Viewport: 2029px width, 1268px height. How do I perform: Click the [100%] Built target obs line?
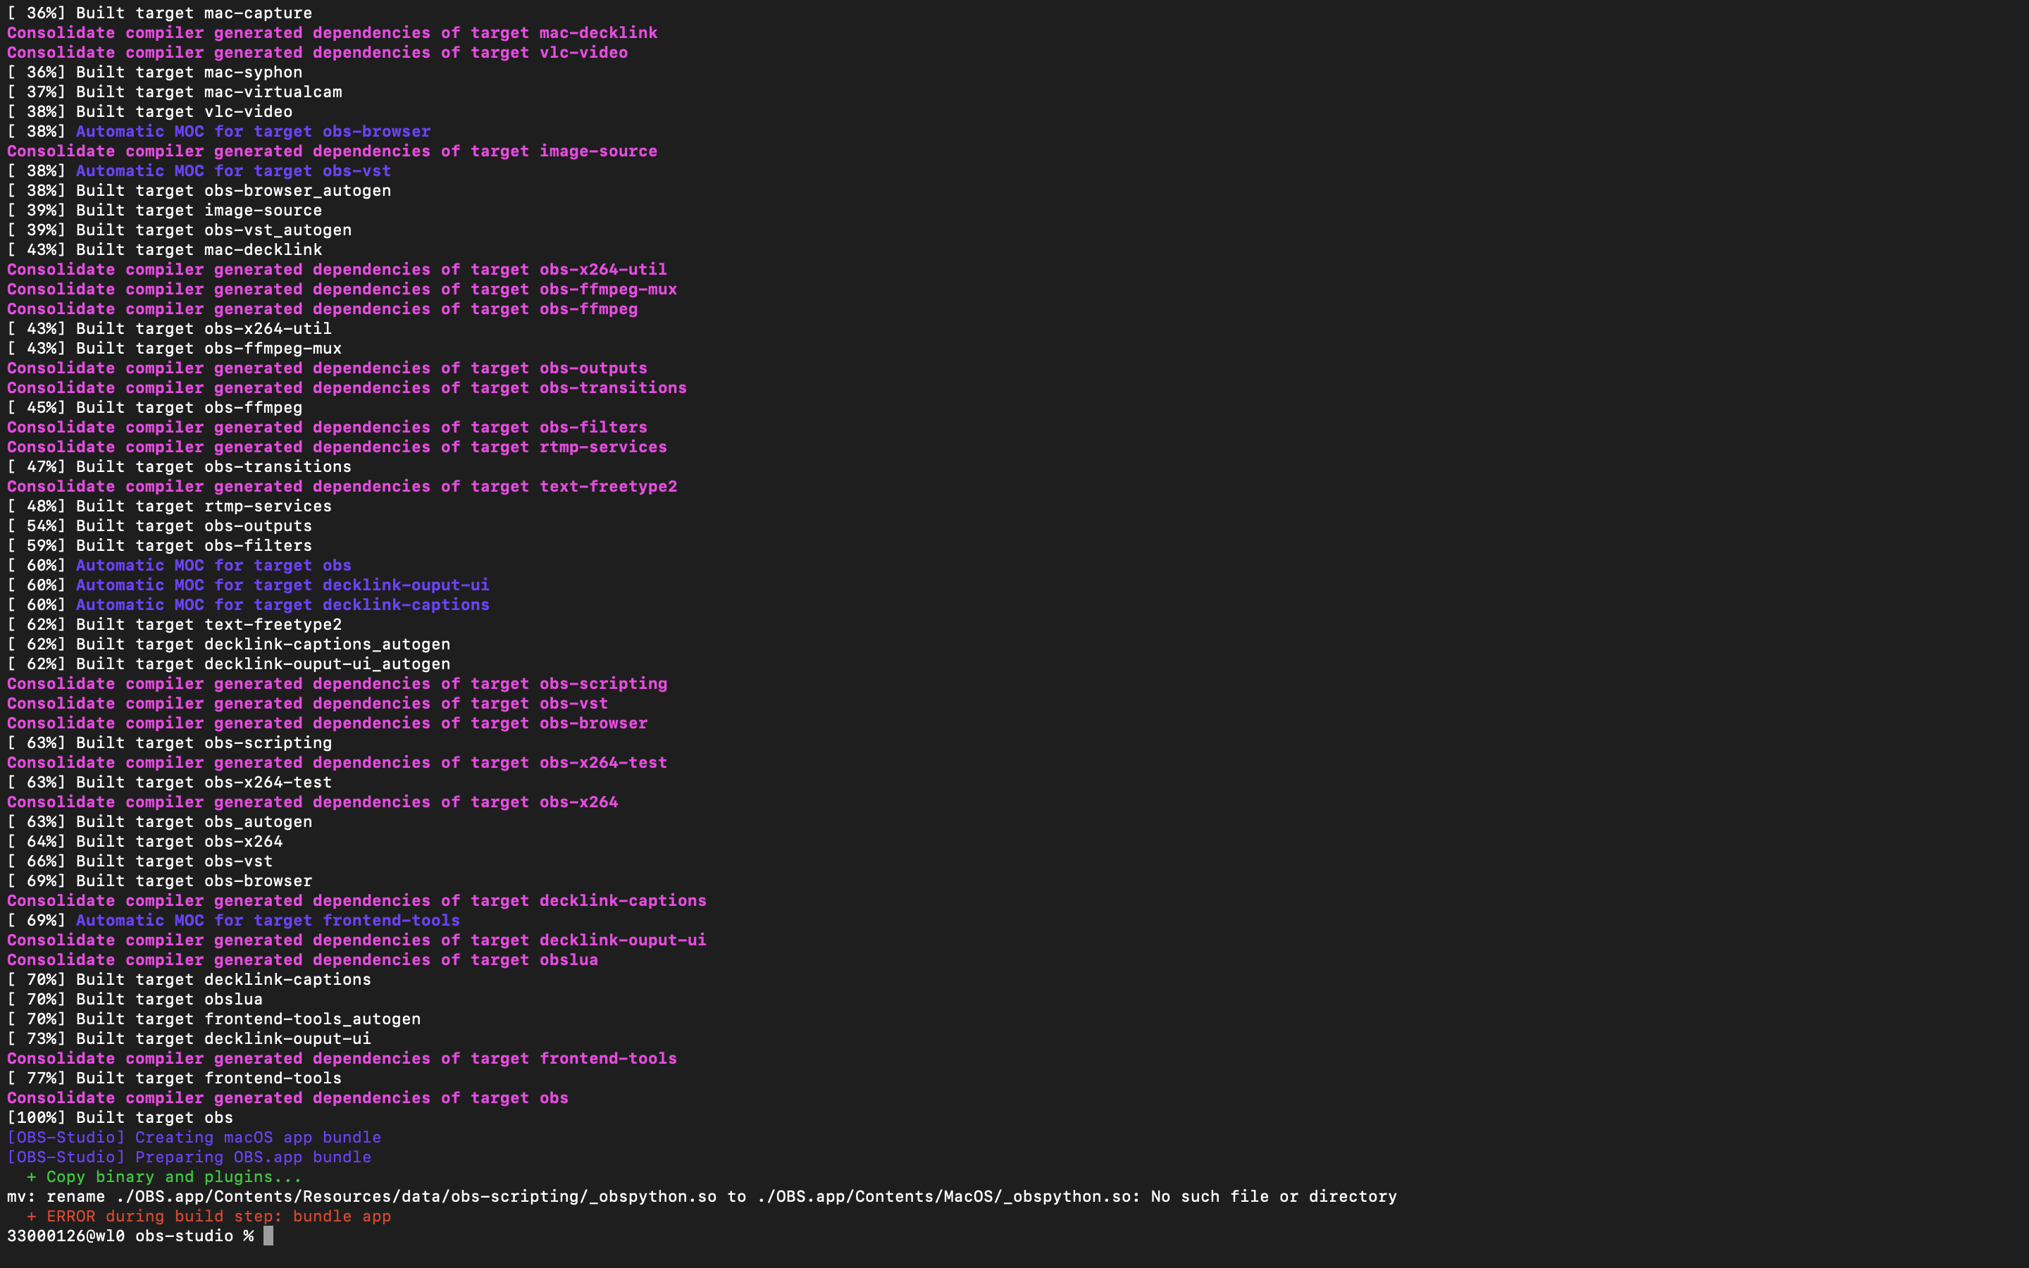(x=120, y=1117)
